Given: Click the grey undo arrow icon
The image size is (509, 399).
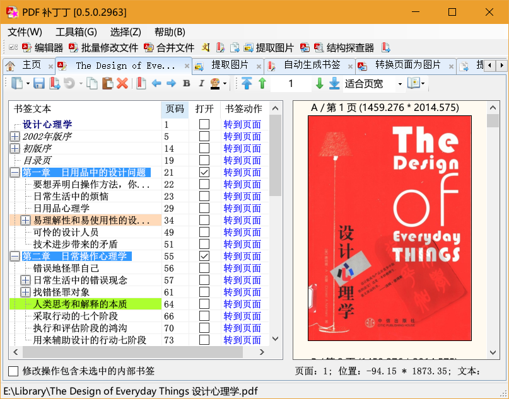Looking at the screenshot, I should pos(69,84).
